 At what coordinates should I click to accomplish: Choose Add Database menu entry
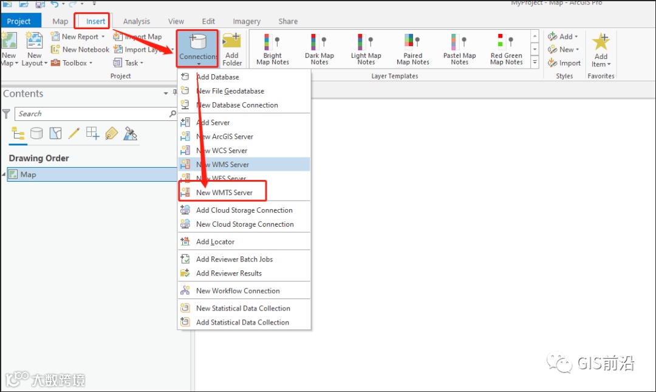(244, 77)
